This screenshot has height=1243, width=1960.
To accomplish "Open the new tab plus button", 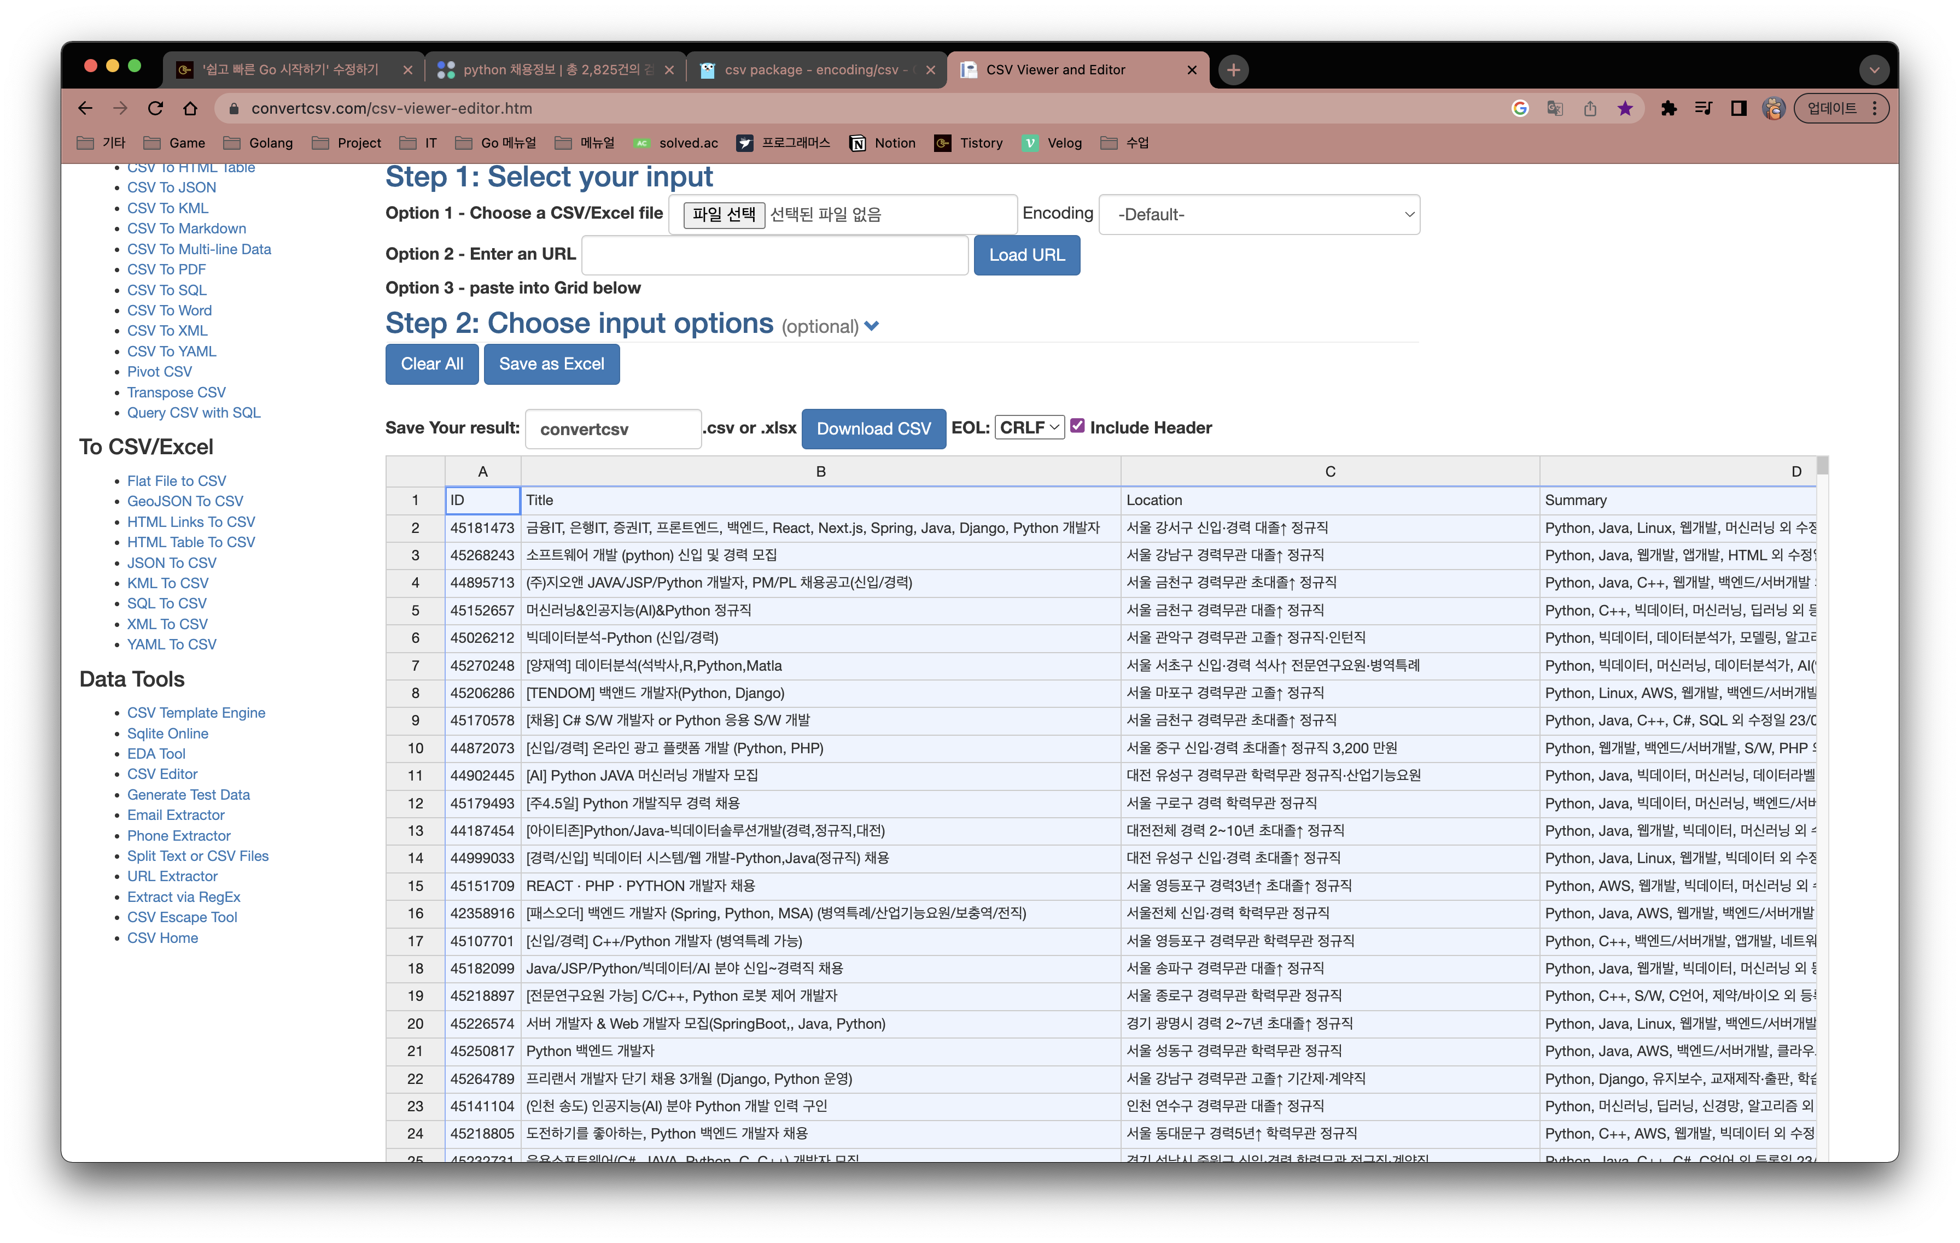I will (x=1233, y=70).
